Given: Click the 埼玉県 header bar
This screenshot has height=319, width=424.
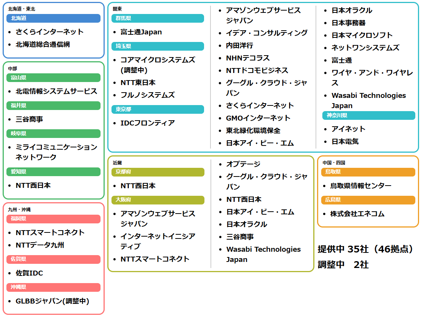Looking at the screenshot, I should tap(158, 46).
